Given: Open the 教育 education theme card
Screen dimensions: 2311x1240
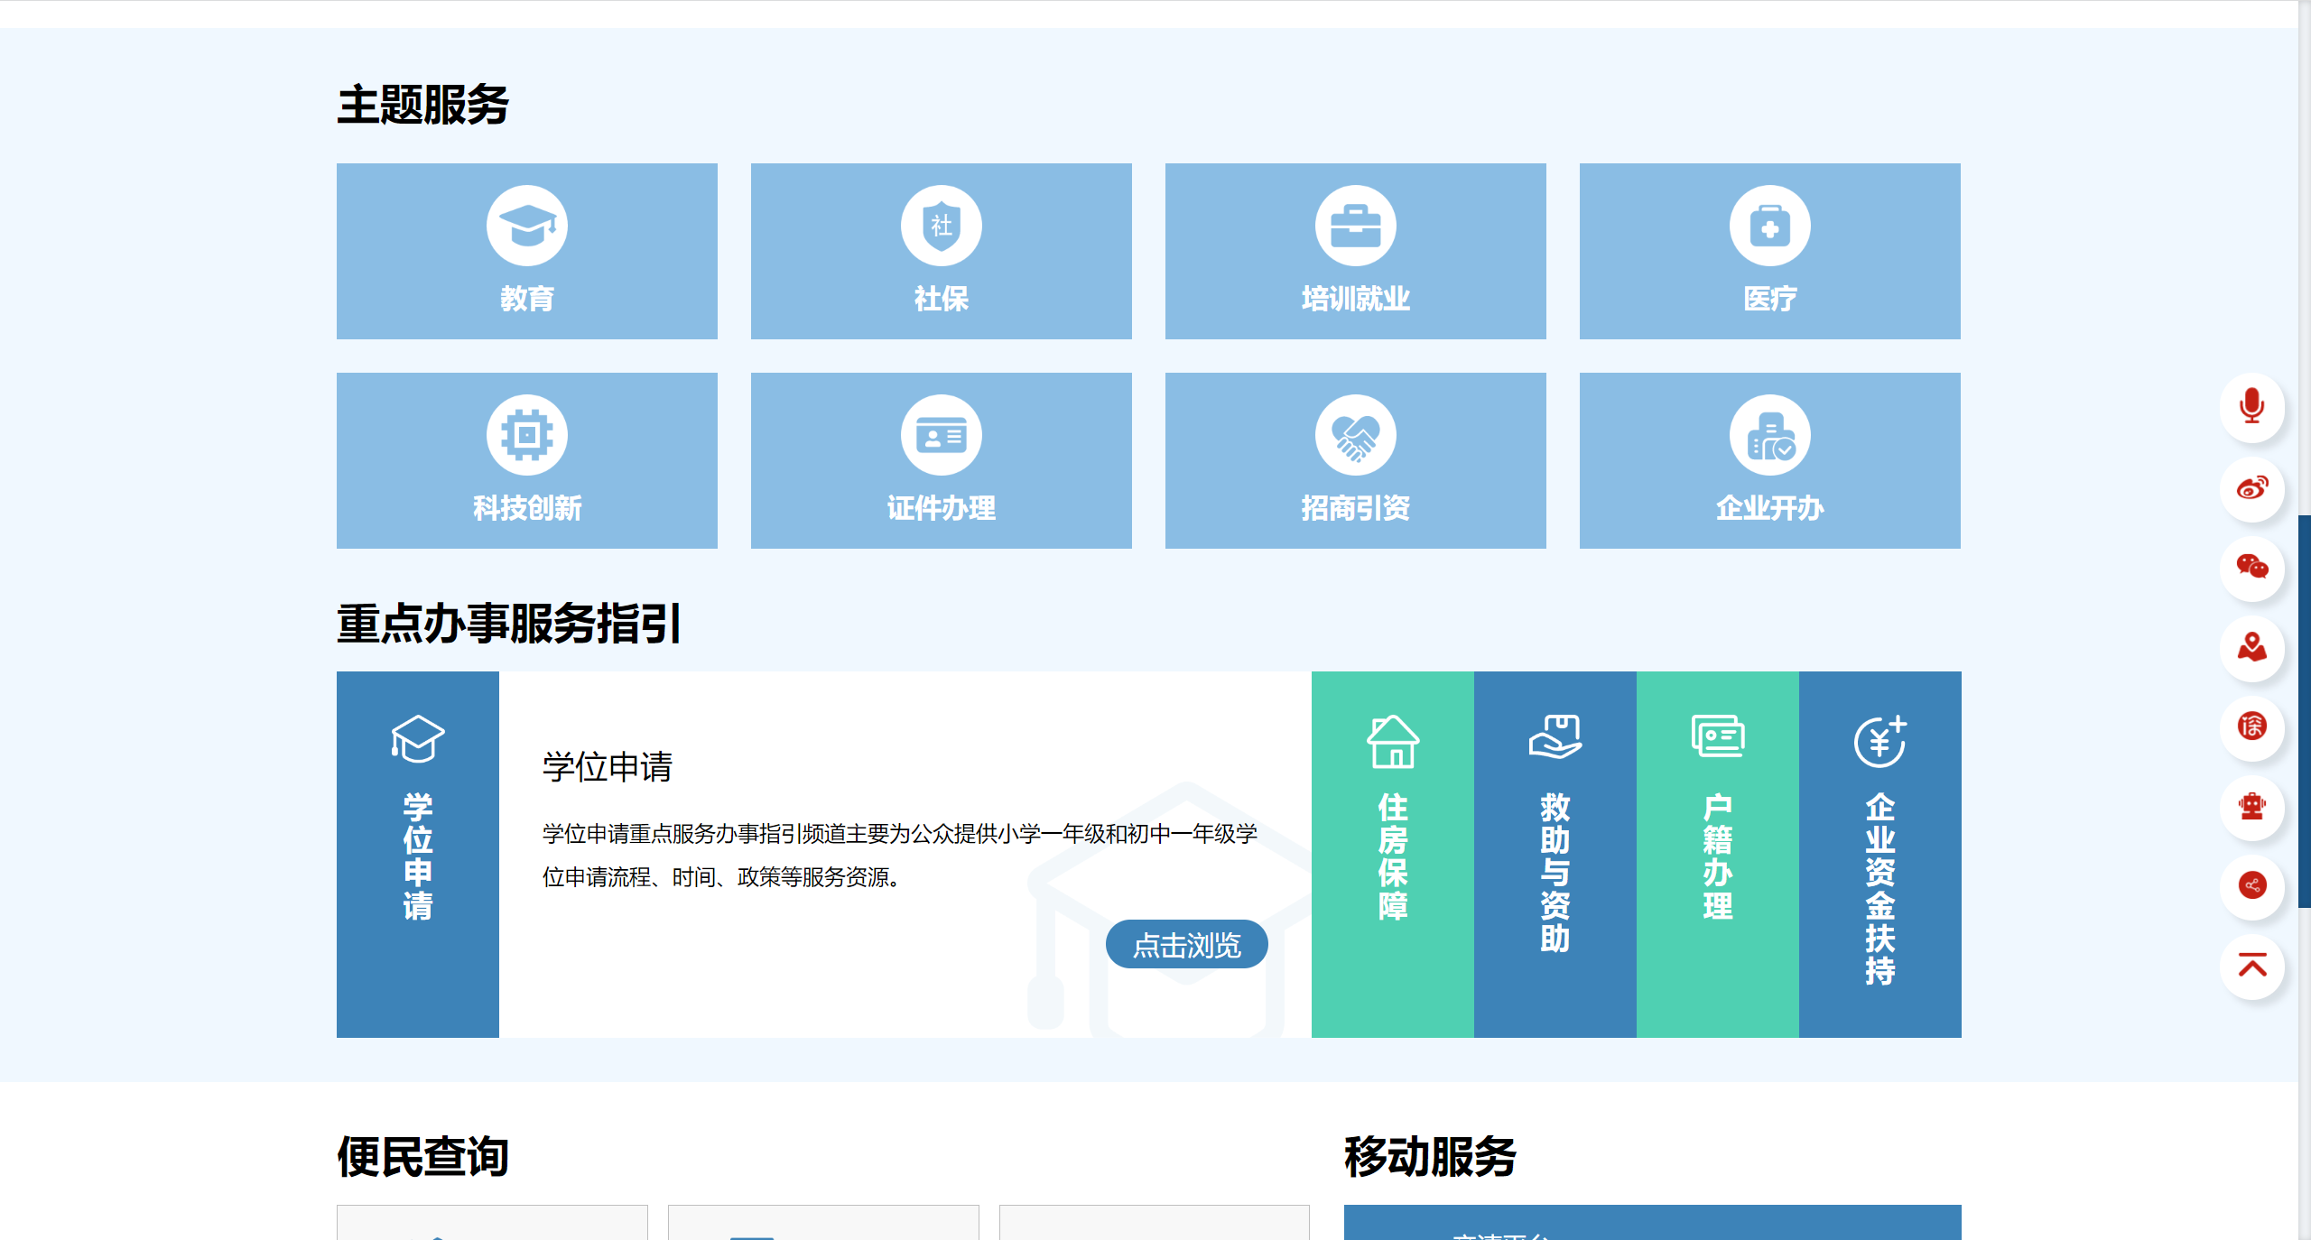Looking at the screenshot, I should 526,251.
